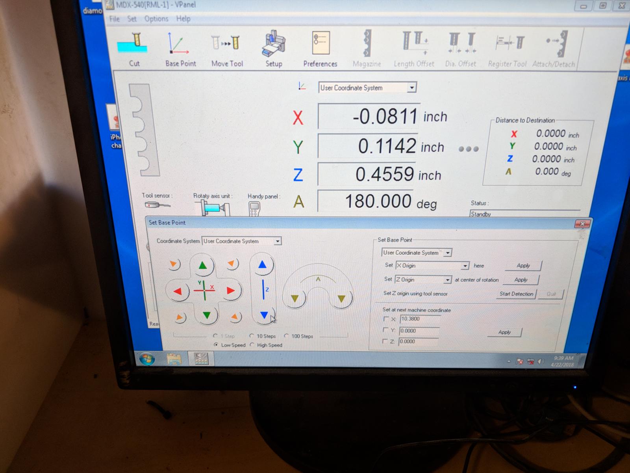Click the Start Detection button
The width and height of the screenshot is (630, 473).
click(516, 294)
